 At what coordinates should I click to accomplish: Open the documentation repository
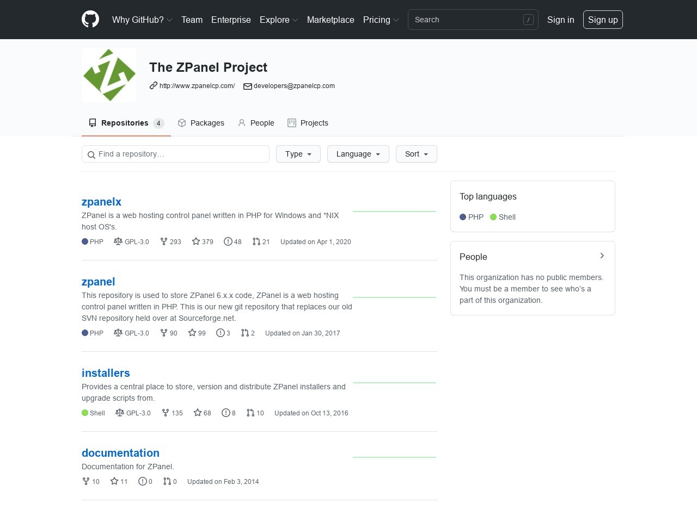coord(120,452)
